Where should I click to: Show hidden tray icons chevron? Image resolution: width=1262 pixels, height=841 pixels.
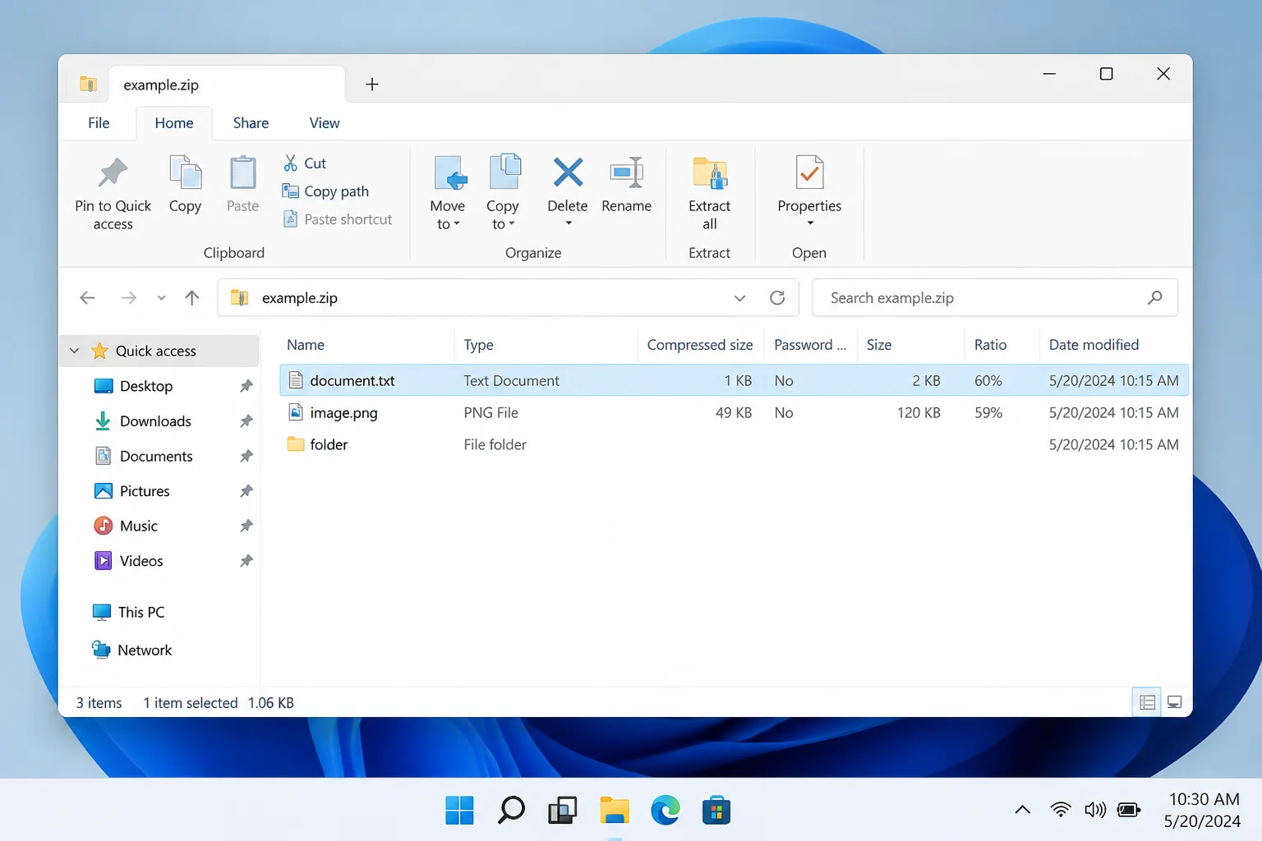click(1023, 810)
